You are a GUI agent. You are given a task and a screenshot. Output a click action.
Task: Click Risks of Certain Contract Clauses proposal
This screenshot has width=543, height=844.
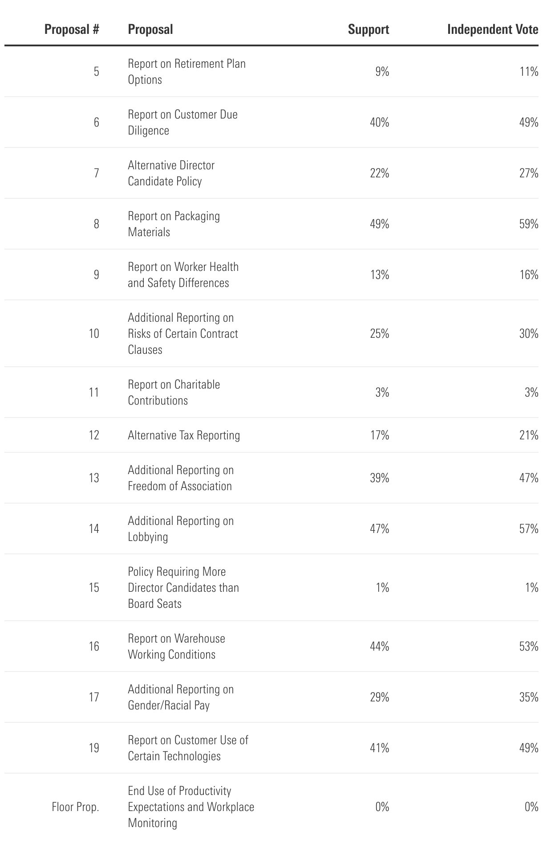point(183,334)
